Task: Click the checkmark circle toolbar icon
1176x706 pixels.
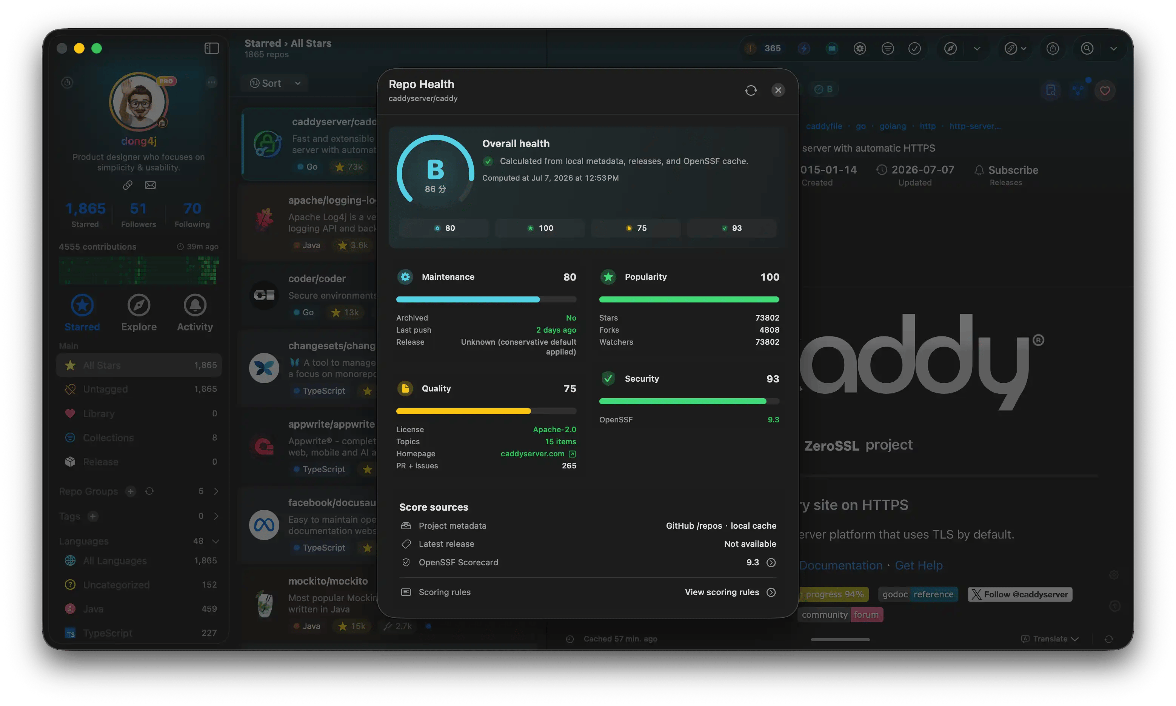Action: tap(914, 48)
